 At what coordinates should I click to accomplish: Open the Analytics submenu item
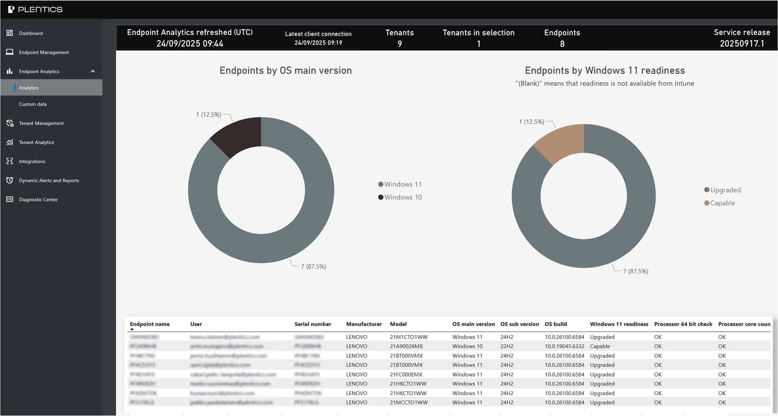click(x=29, y=88)
